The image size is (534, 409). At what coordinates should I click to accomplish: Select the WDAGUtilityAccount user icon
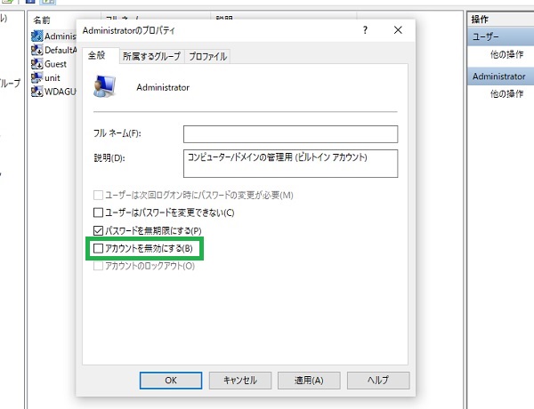pyautogui.click(x=36, y=92)
